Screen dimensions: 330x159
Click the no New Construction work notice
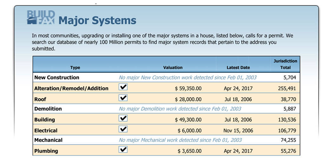[x=188, y=78]
